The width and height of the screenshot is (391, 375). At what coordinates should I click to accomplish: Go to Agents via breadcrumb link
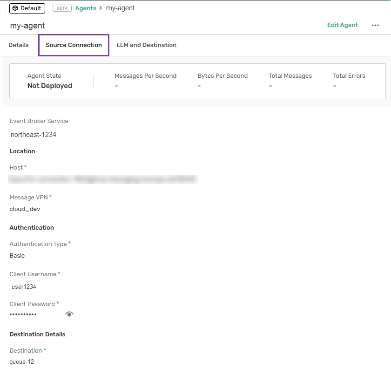pyautogui.click(x=86, y=8)
